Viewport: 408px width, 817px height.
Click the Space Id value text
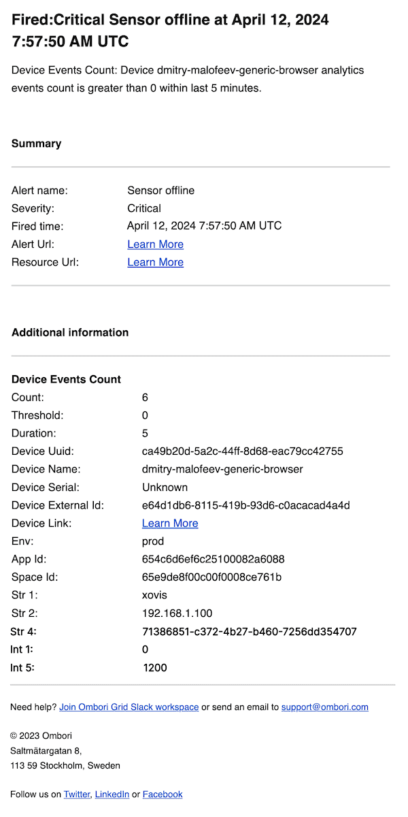pos(211,577)
